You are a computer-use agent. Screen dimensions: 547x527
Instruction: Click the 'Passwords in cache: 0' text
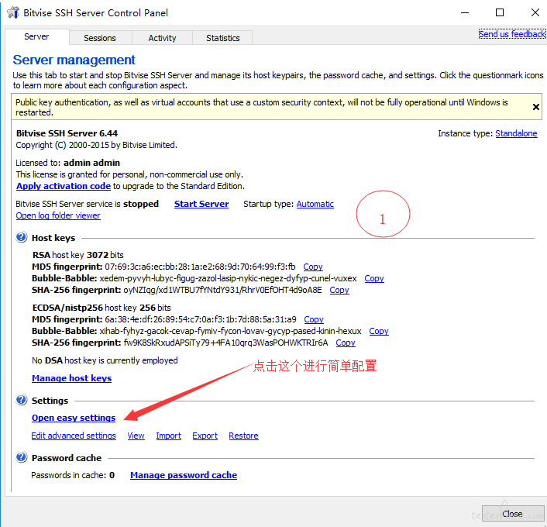[x=73, y=475]
